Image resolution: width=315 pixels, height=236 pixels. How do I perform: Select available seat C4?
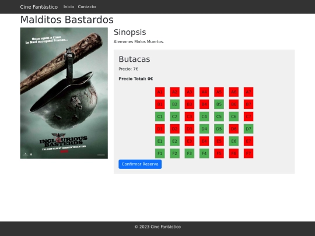pos(204,117)
